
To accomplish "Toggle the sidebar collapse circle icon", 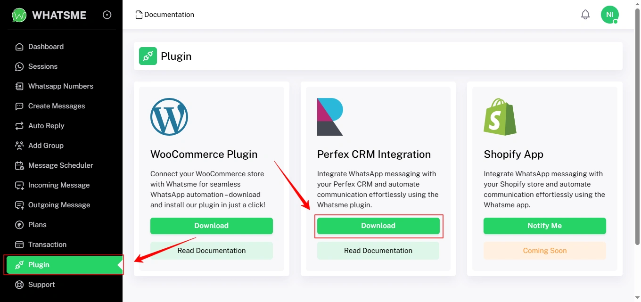I will tap(107, 15).
